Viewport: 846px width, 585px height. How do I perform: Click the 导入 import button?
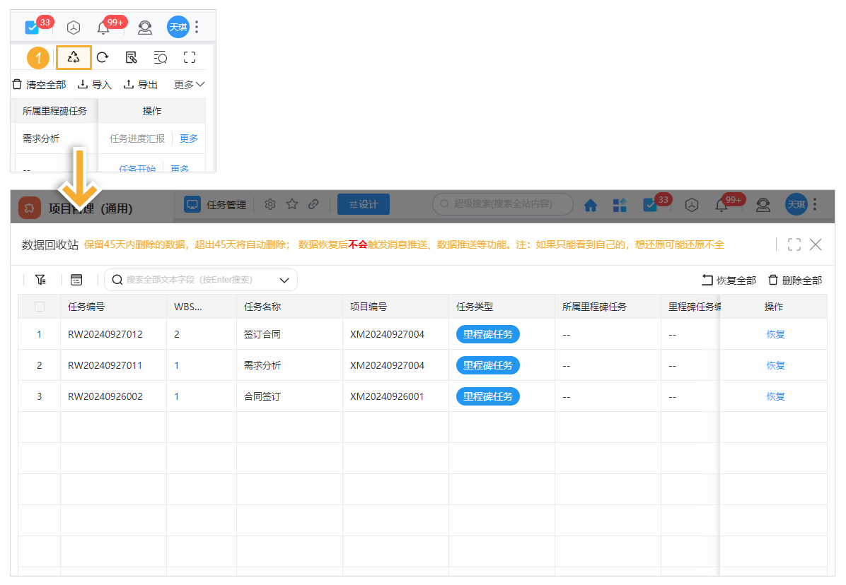(x=95, y=85)
